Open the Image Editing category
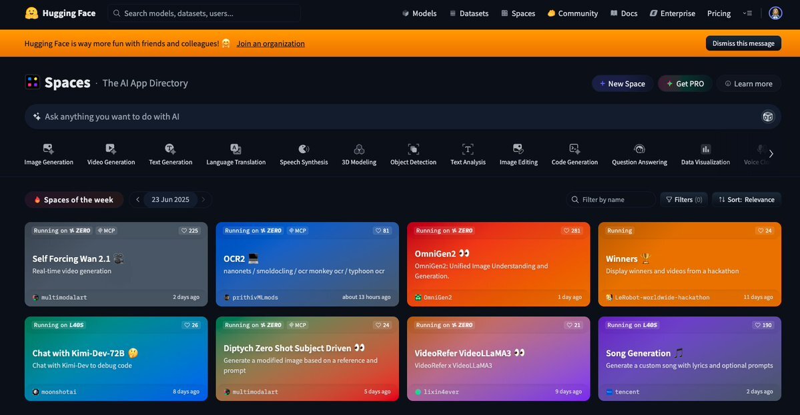 (x=518, y=155)
